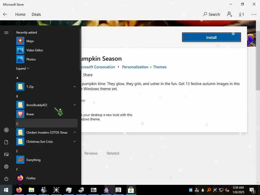Open Microsoft Store taskbar icon
Viewport: 260px width, 195px height.
tap(131, 190)
